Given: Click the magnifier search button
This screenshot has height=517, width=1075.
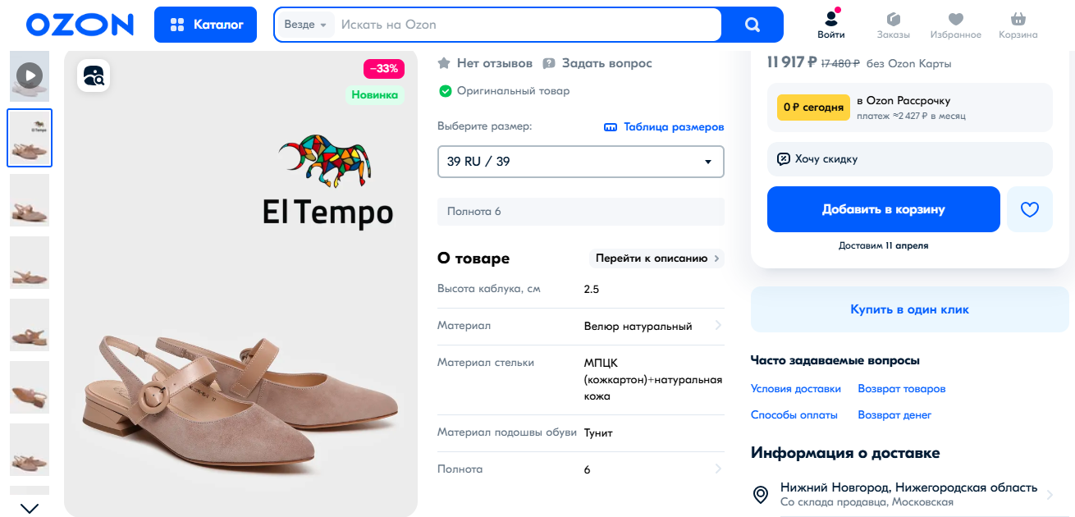Looking at the screenshot, I should click(x=752, y=25).
